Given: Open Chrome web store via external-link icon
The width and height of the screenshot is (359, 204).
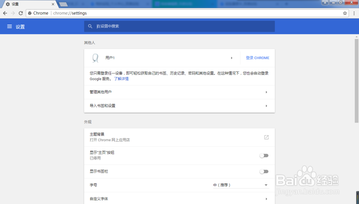Looking at the screenshot, I should [266, 137].
